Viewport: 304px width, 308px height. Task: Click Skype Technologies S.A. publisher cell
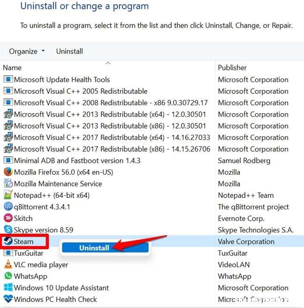[x=256, y=230]
